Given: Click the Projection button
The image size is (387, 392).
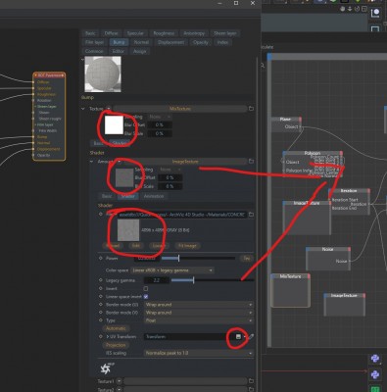Looking at the screenshot, I should coord(116,345).
